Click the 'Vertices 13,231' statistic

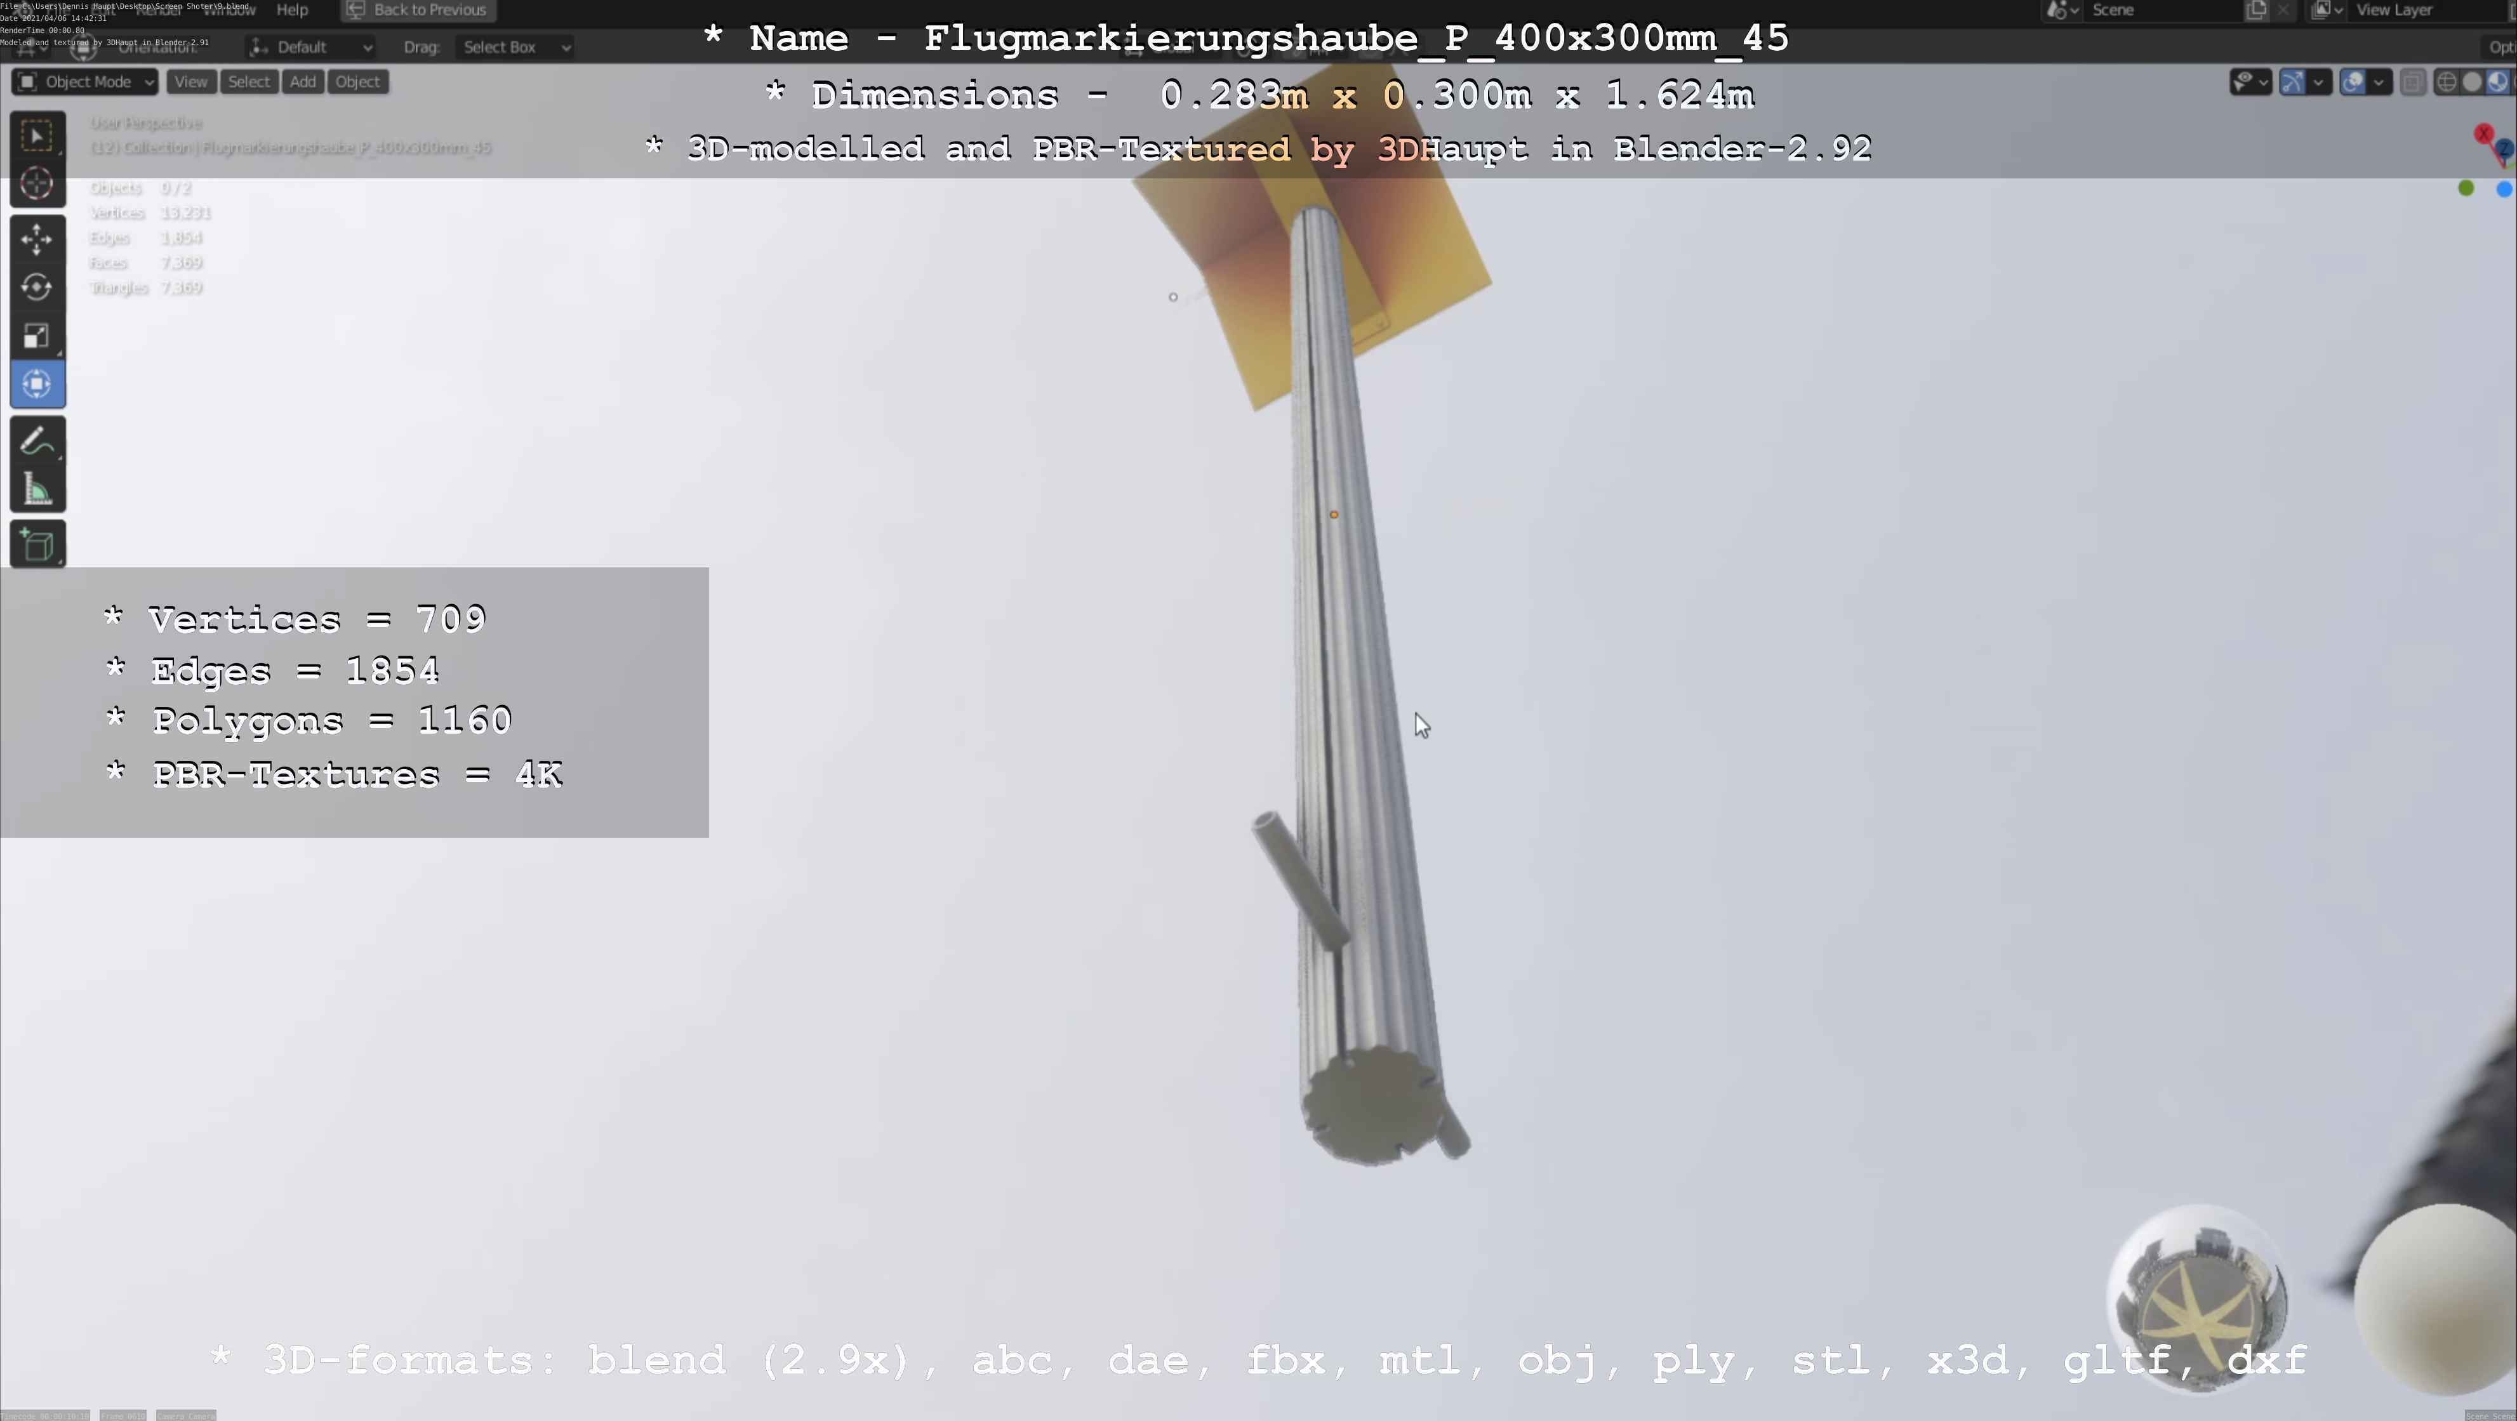150,213
